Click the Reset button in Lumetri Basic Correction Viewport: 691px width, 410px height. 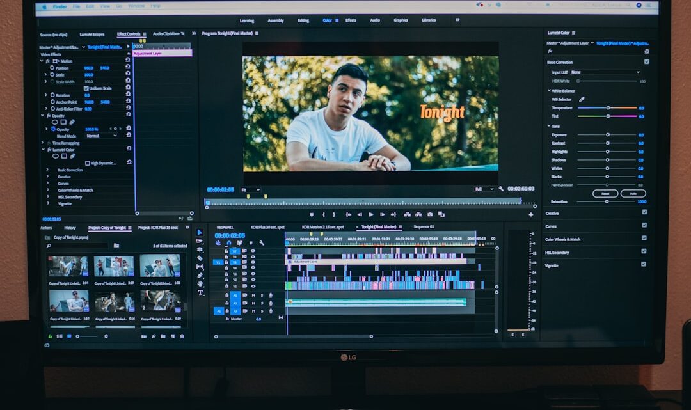click(x=604, y=193)
